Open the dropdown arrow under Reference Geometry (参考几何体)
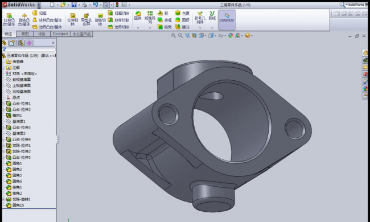This screenshot has height=222, width=370. [200, 28]
